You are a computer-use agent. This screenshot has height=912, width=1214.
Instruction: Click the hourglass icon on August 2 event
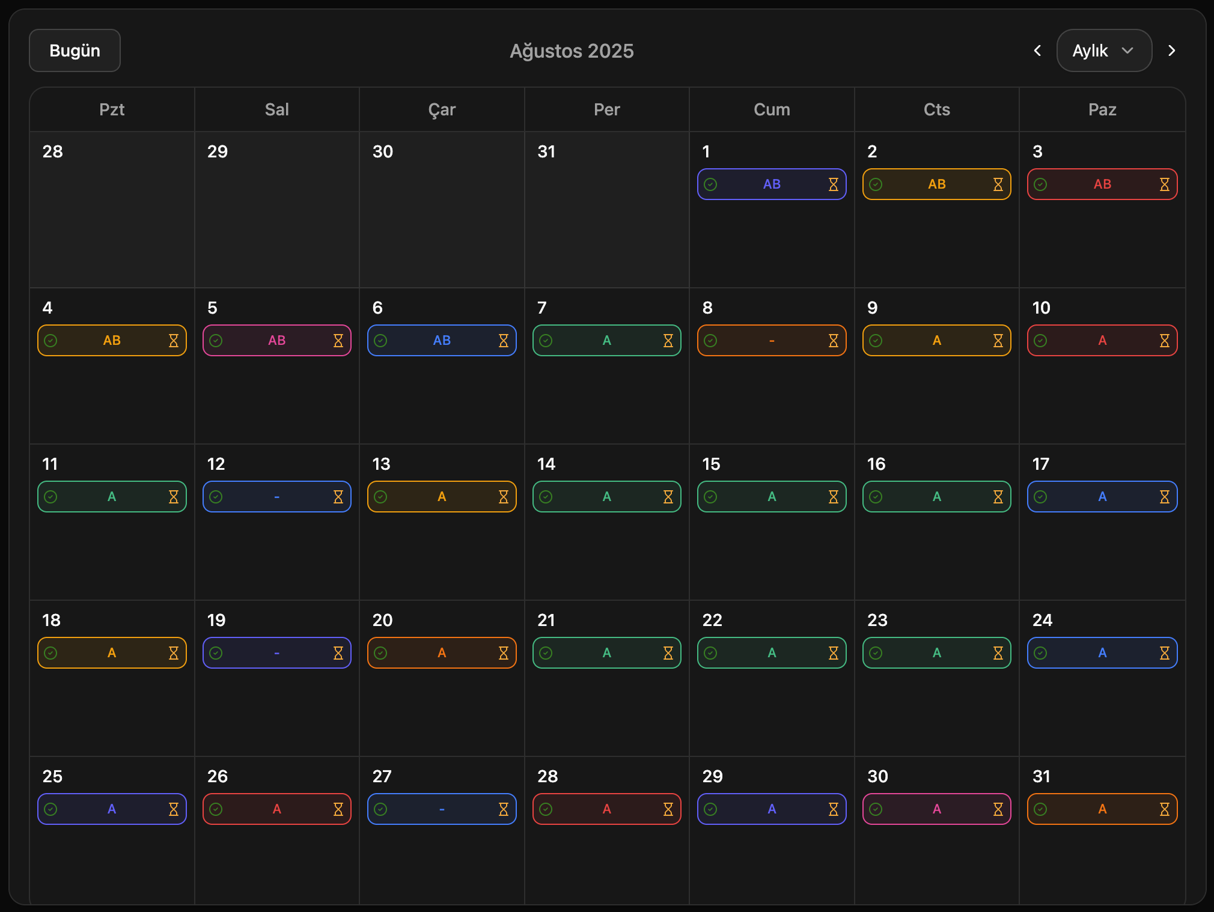(998, 184)
